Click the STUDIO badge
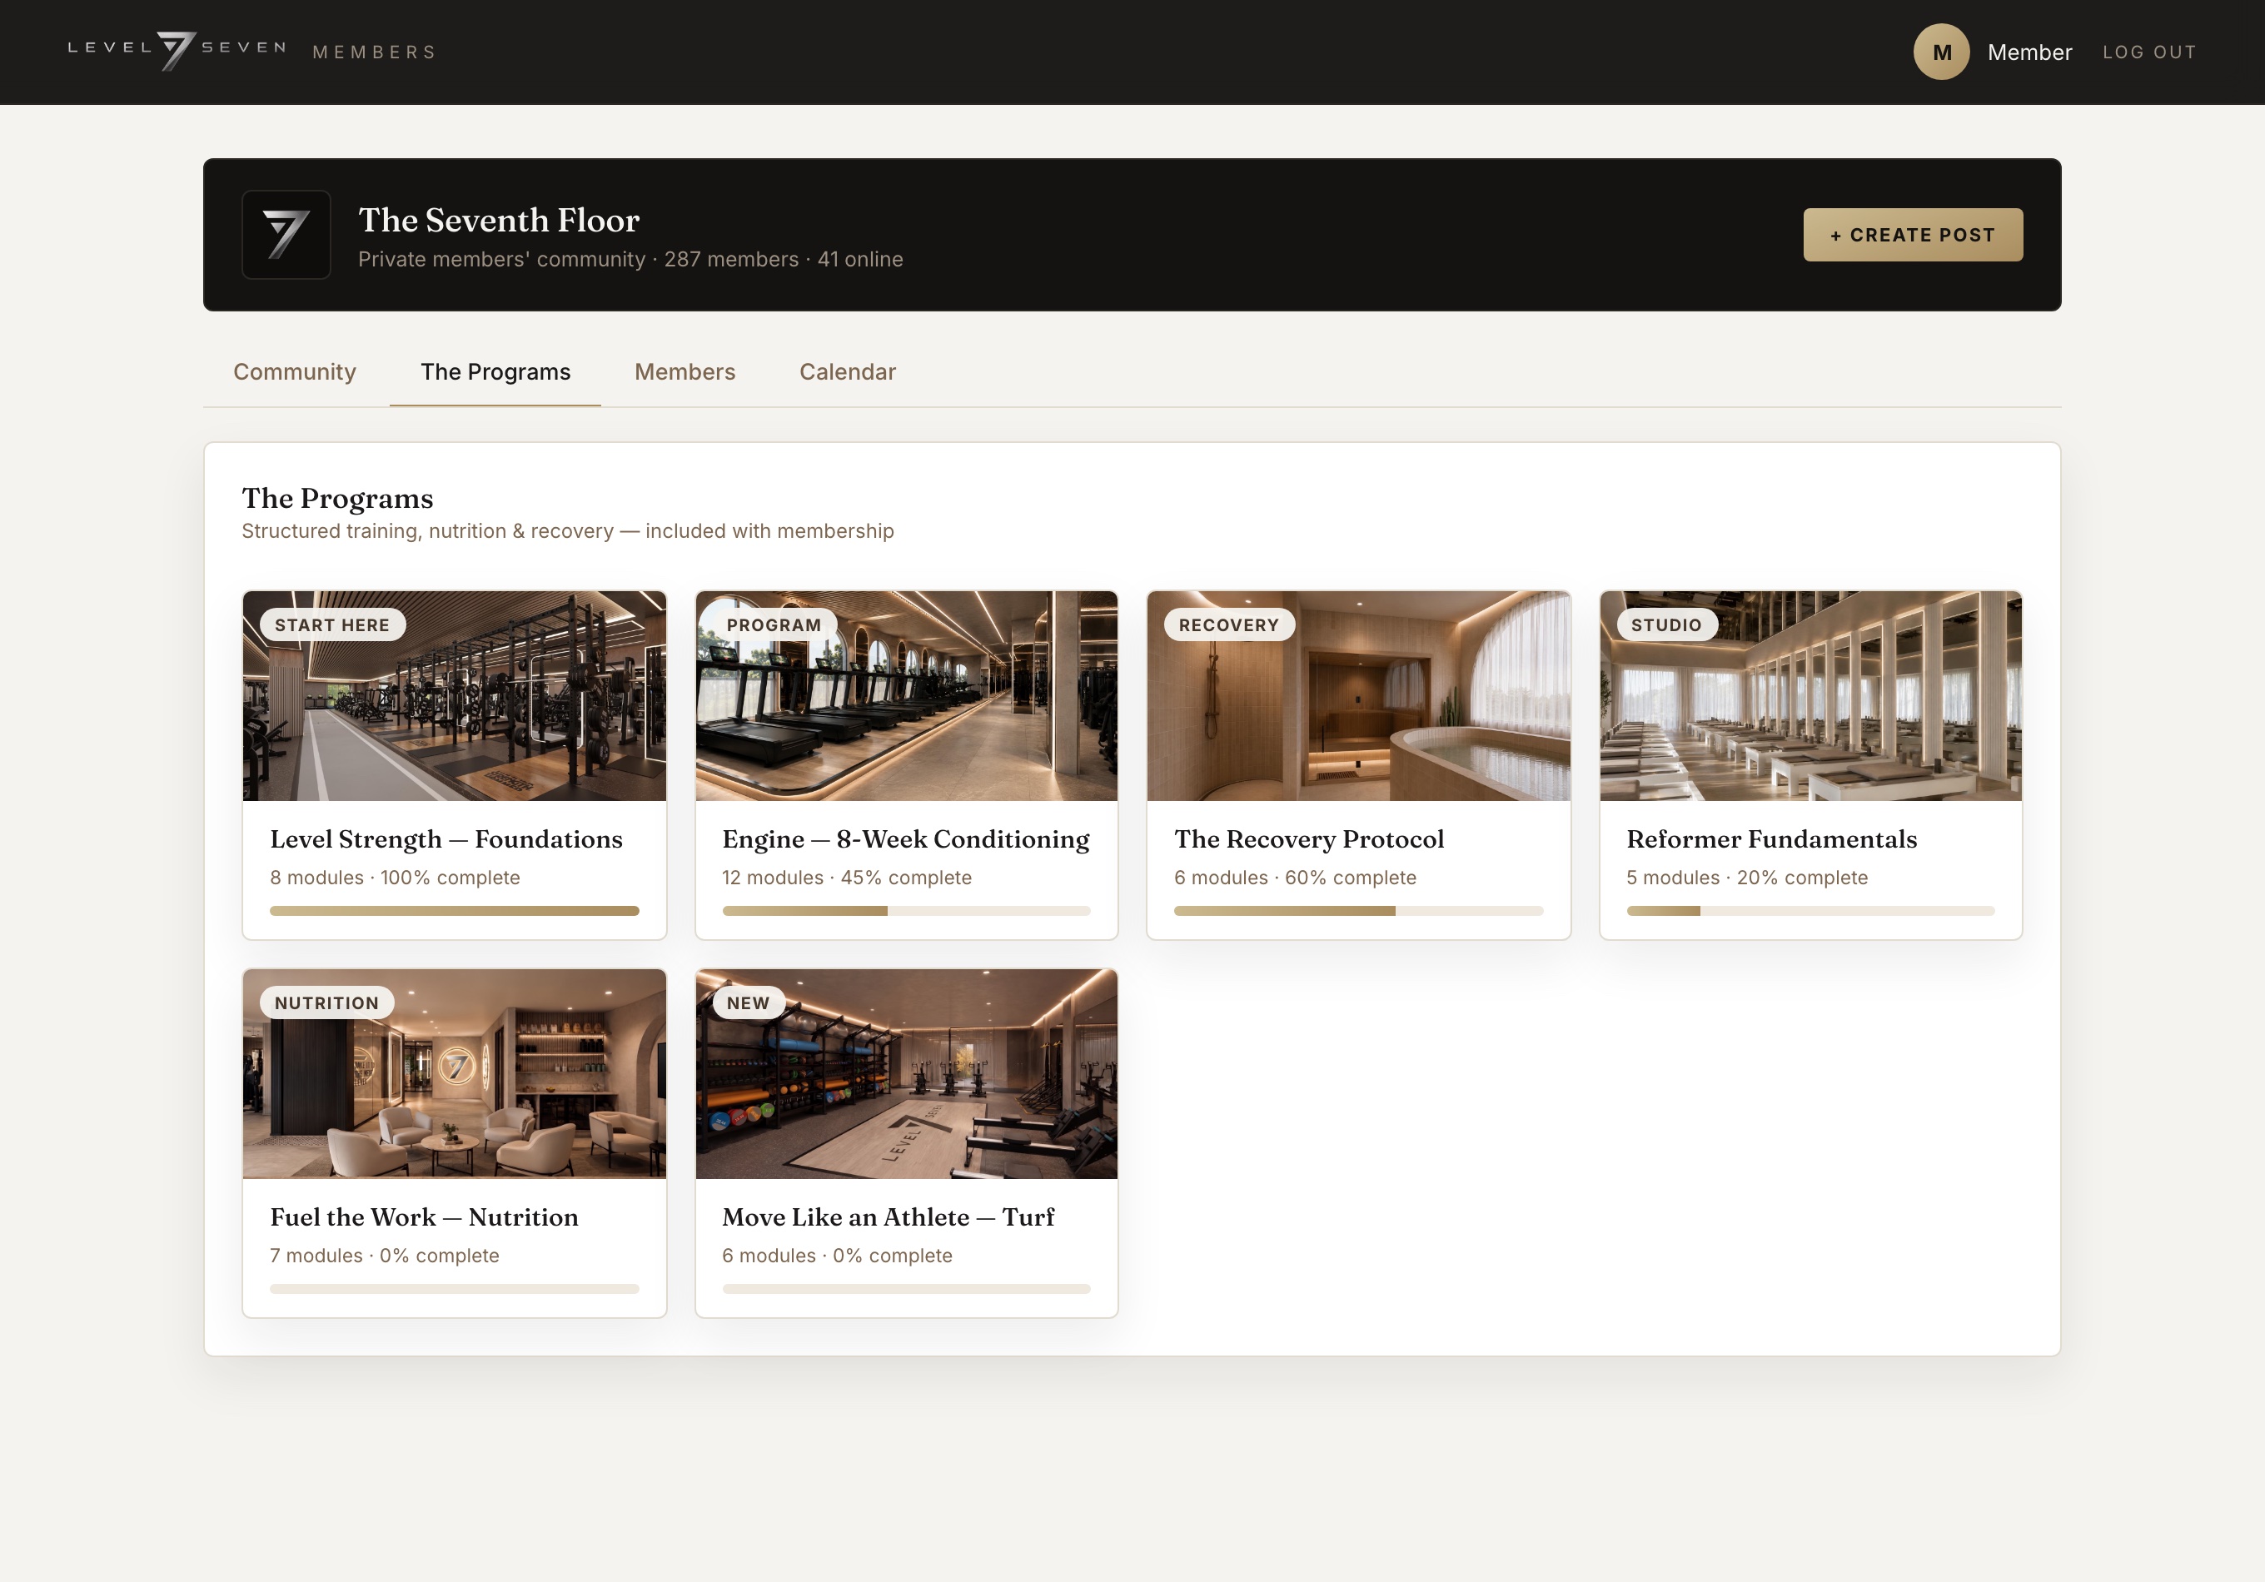2265x1582 pixels. (1666, 625)
